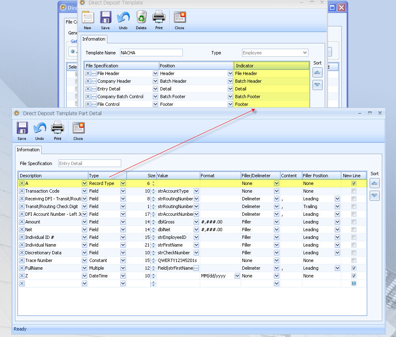Click the Description column header

tap(53, 176)
